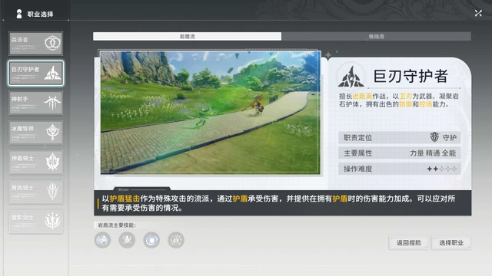This screenshot has width=492, height=276.
Task: Click the fourth 岩盾流 skill icon
Action: 176,240
